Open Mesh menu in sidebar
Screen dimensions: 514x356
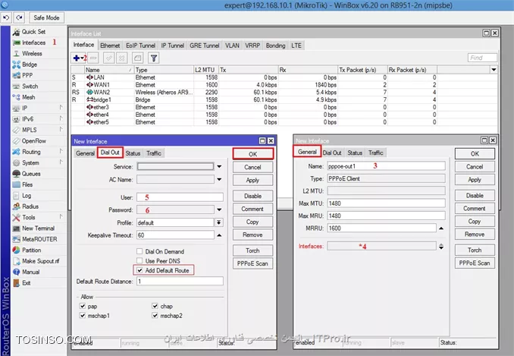coord(24,97)
